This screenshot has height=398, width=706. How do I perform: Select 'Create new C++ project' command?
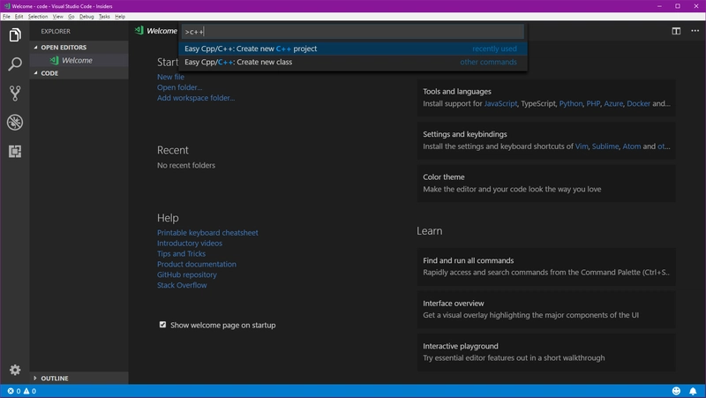point(251,49)
